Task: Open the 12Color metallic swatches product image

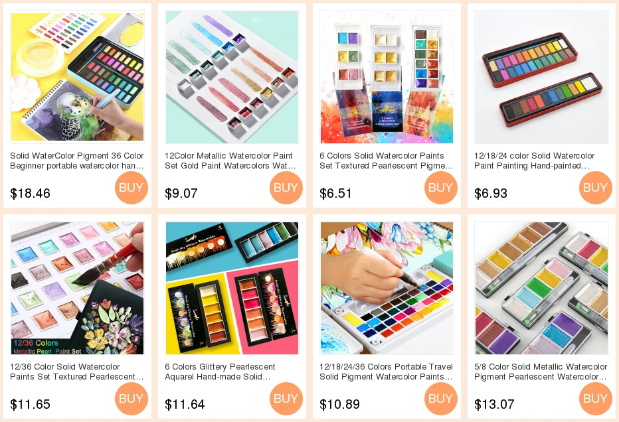Action: [232, 77]
